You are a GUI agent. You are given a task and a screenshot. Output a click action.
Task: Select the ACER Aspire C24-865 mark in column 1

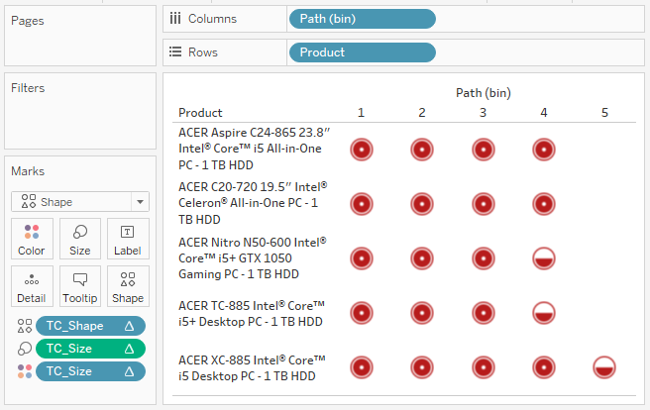click(362, 150)
